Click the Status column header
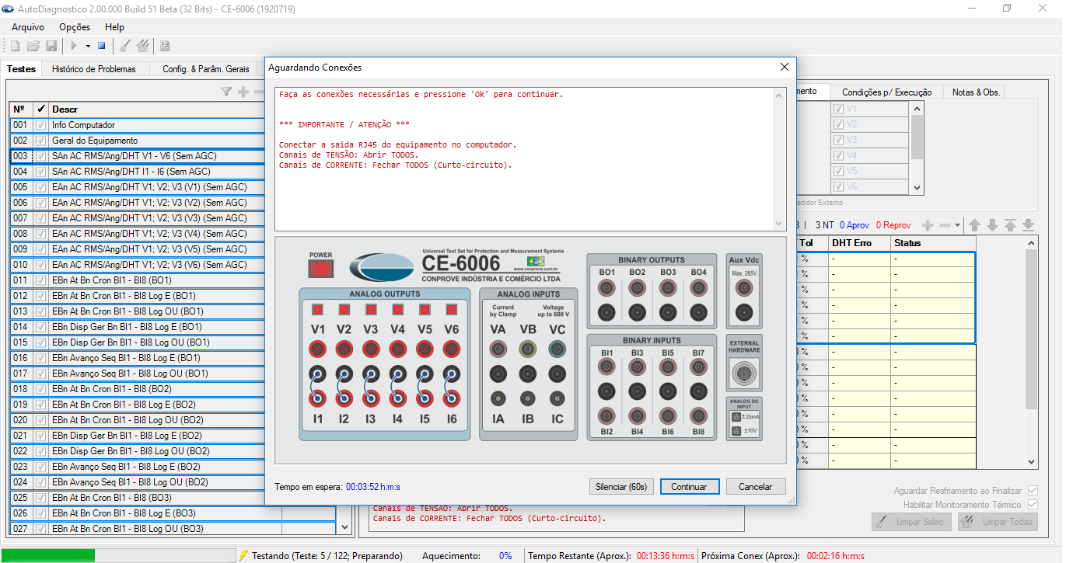This screenshot has height=563, width=1066. (x=933, y=243)
